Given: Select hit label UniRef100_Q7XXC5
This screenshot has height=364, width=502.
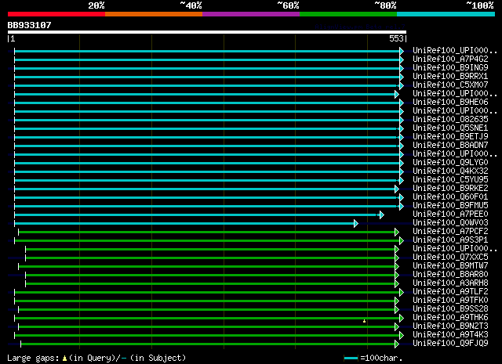Looking at the screenshot, I should coord(450,258).
